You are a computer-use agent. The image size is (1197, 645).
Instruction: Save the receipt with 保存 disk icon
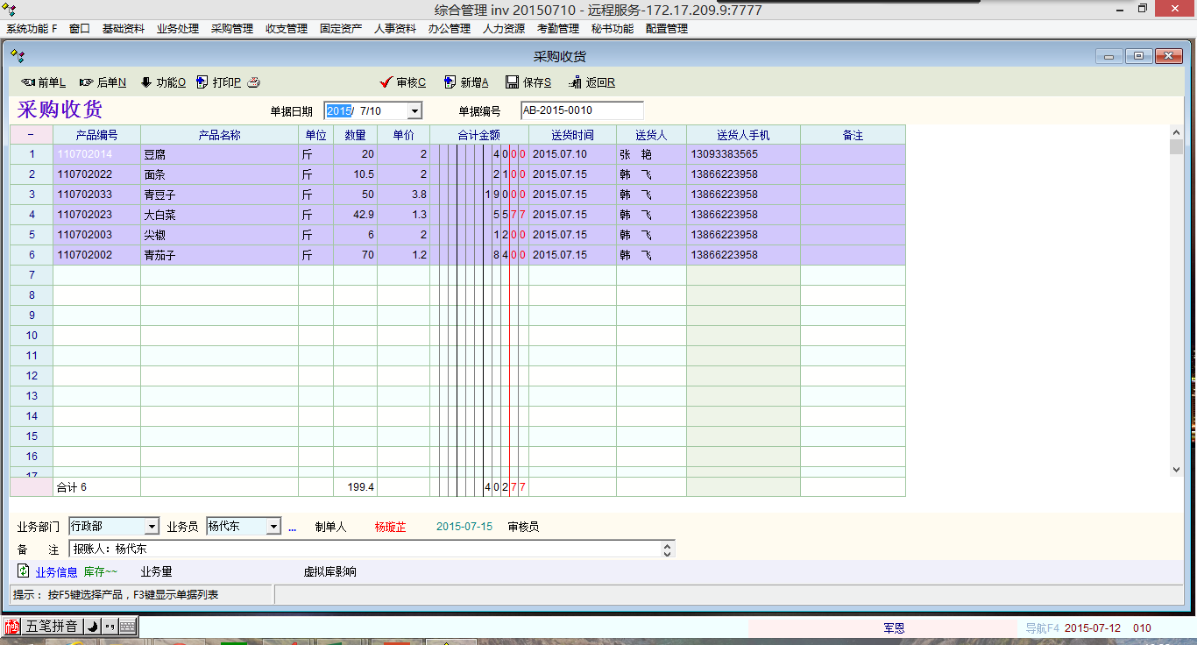coord(513,82)
